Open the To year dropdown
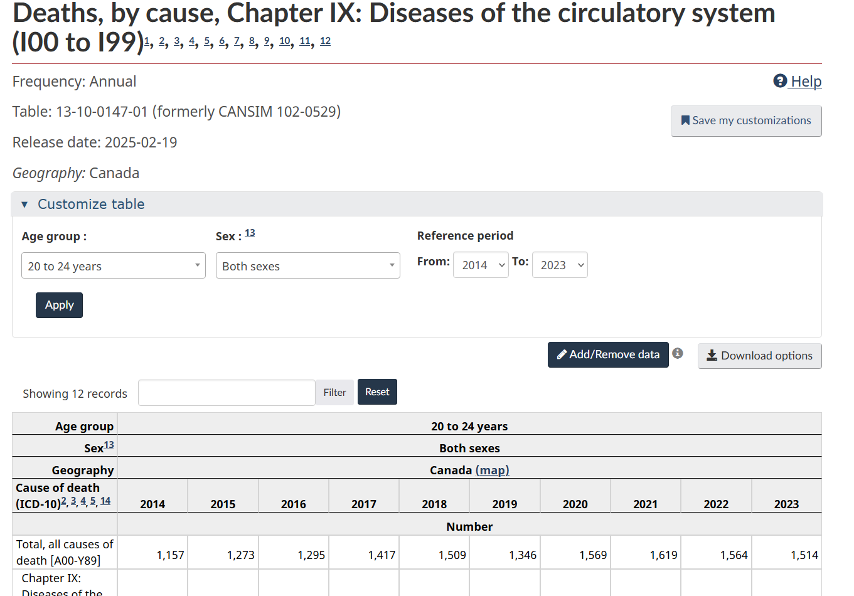This screenshot has width=854, height=596. [x=560, y=265]
